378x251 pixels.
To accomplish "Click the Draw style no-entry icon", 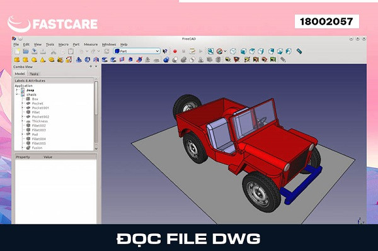I will pos(219,51).
